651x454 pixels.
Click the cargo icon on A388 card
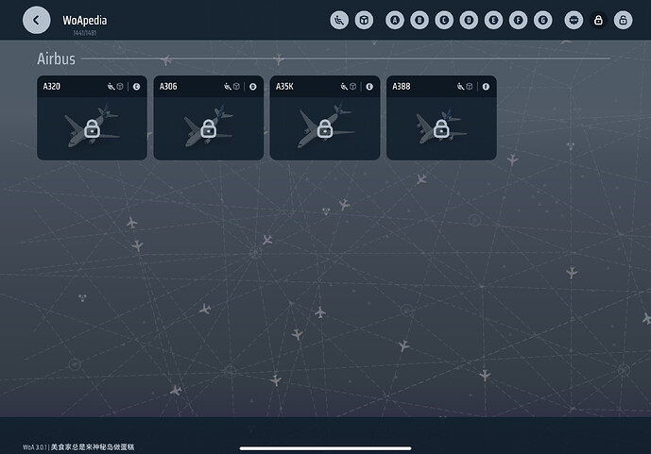point(470,86)
